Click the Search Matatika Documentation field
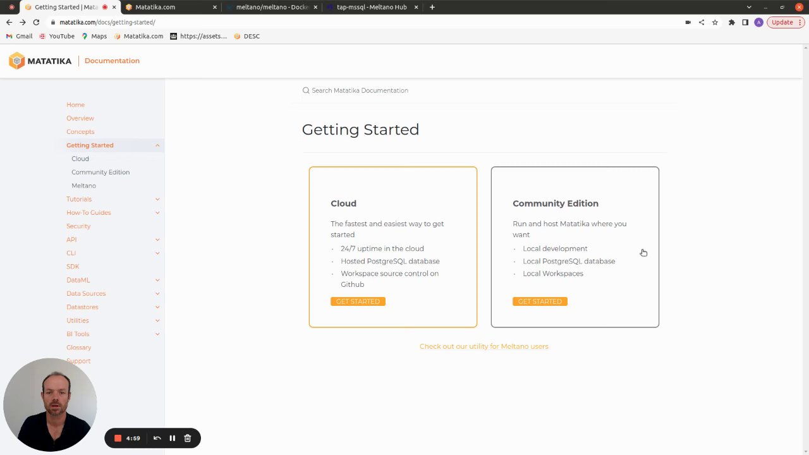The image size is (809, 455). [x=484, y=90]
